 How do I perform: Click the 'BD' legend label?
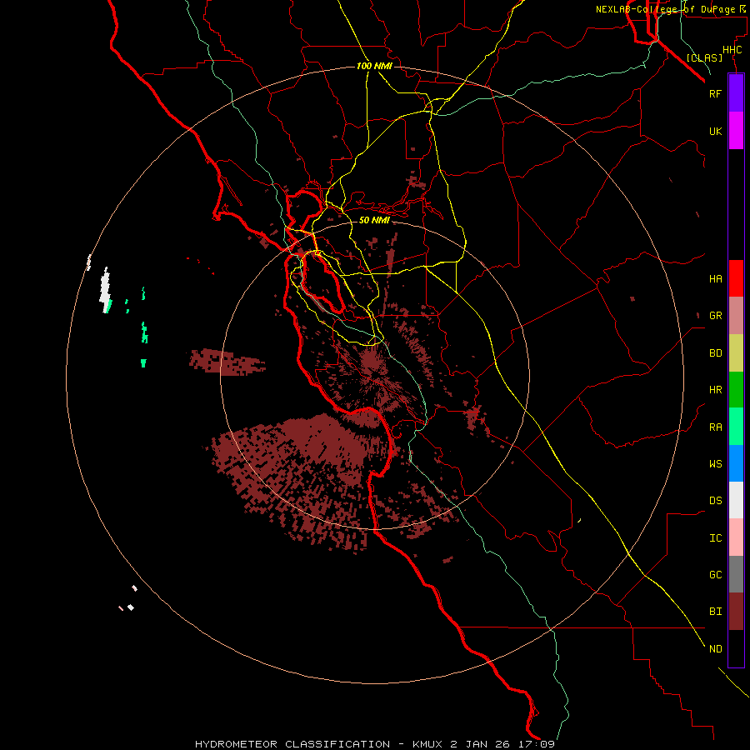pos(715,353)
